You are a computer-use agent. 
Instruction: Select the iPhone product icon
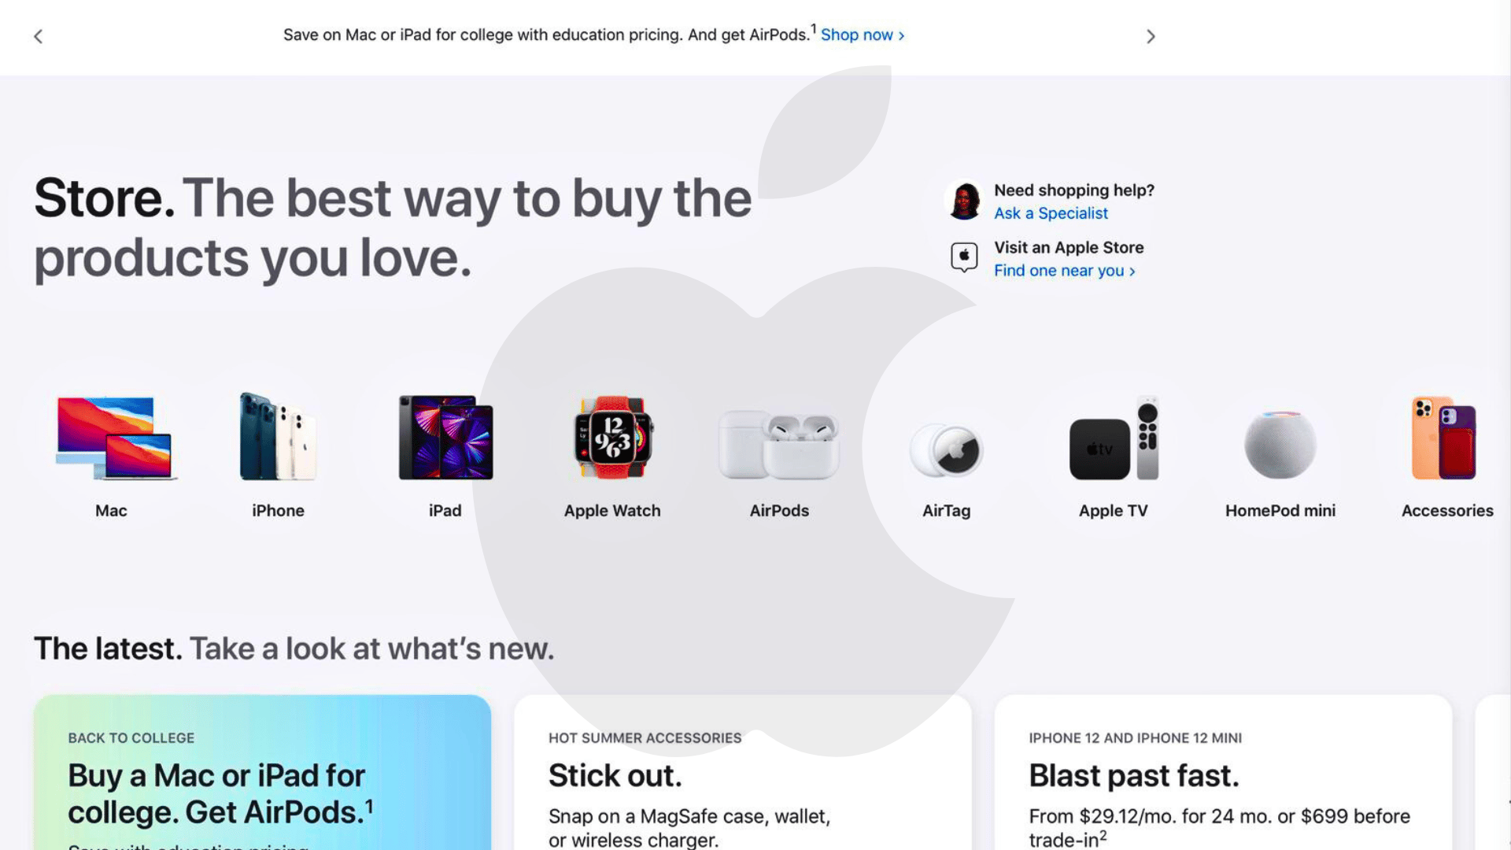278,438
